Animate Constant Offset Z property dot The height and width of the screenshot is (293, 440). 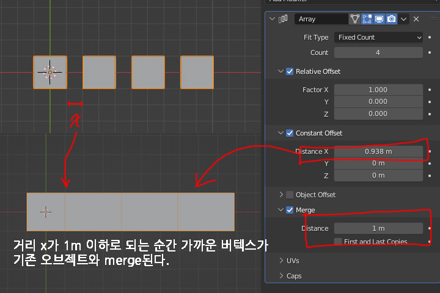430,176
